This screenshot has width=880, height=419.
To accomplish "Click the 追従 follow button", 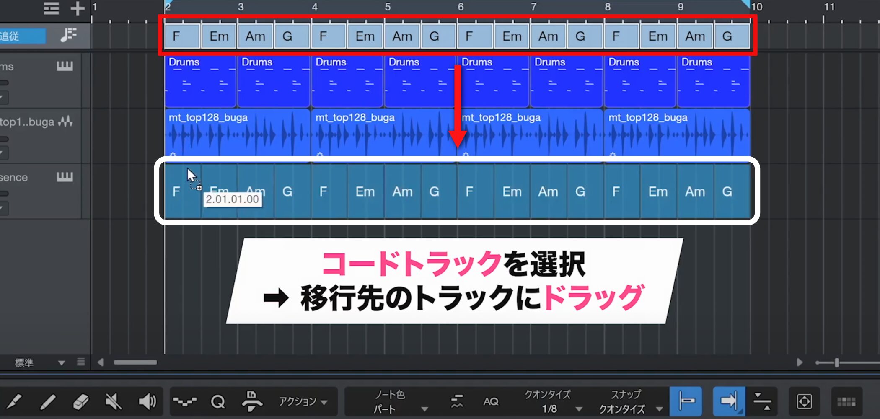I will [x=22, y=36].
